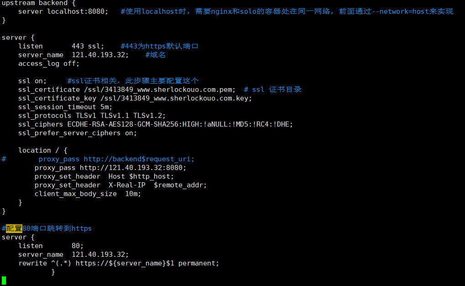Image resolution: width=465 pixels, height=286 pixels.
Task: Click the X-Real-IP $remote_addr header line
Action: tap(121, 185)
